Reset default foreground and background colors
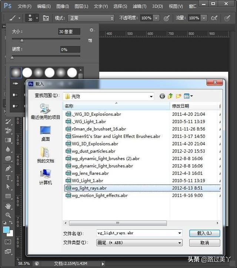 [4, 222]
